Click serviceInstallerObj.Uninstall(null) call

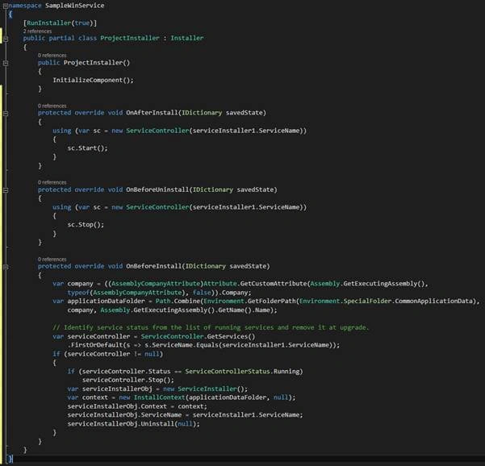coord(134,423)
